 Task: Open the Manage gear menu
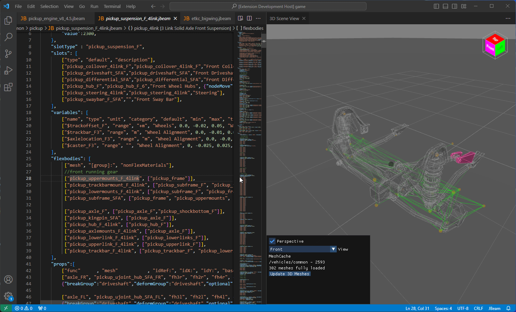pyautogui.click(x=8, y=296)
